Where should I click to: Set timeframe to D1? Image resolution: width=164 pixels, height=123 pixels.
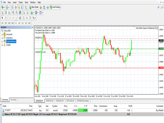pos(23,23)
